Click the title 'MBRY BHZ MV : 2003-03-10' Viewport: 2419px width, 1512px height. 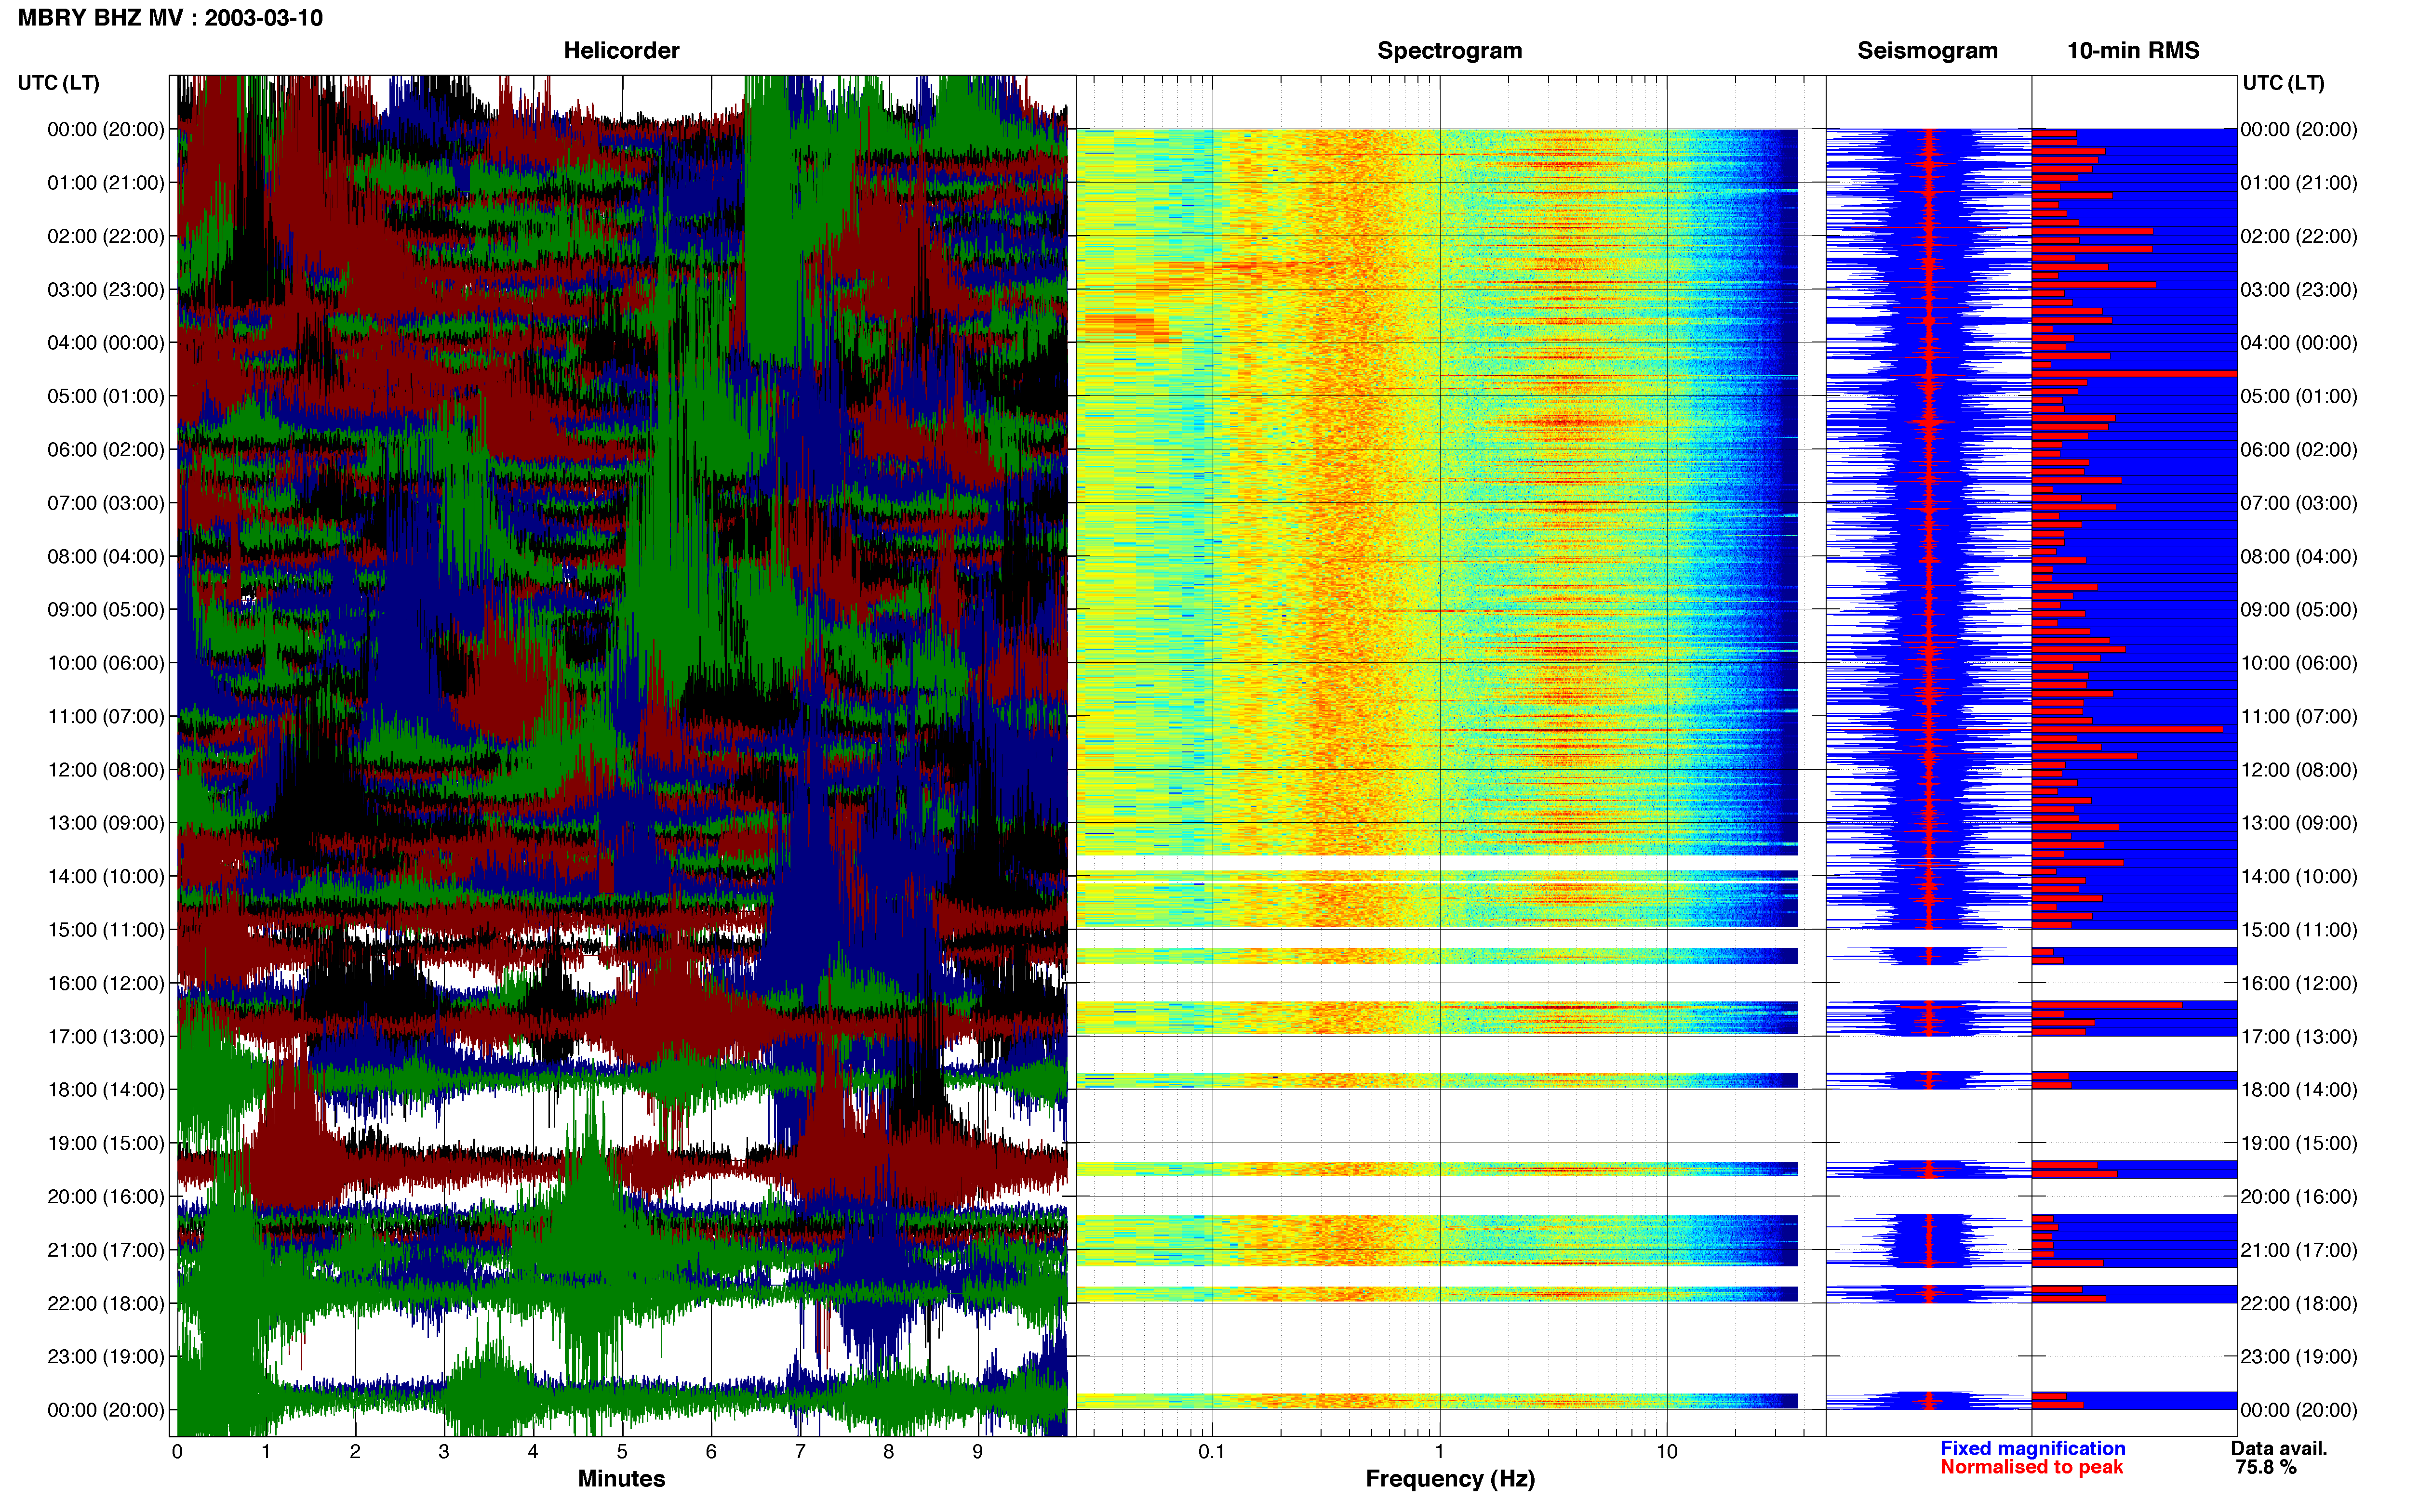coord(170,18)
